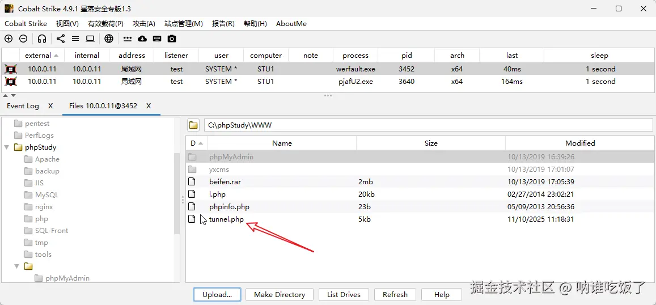Image resolution: width=656 pixels, height=305 pixels.
Task: Select tmp folder in tree
Action: 41,243
